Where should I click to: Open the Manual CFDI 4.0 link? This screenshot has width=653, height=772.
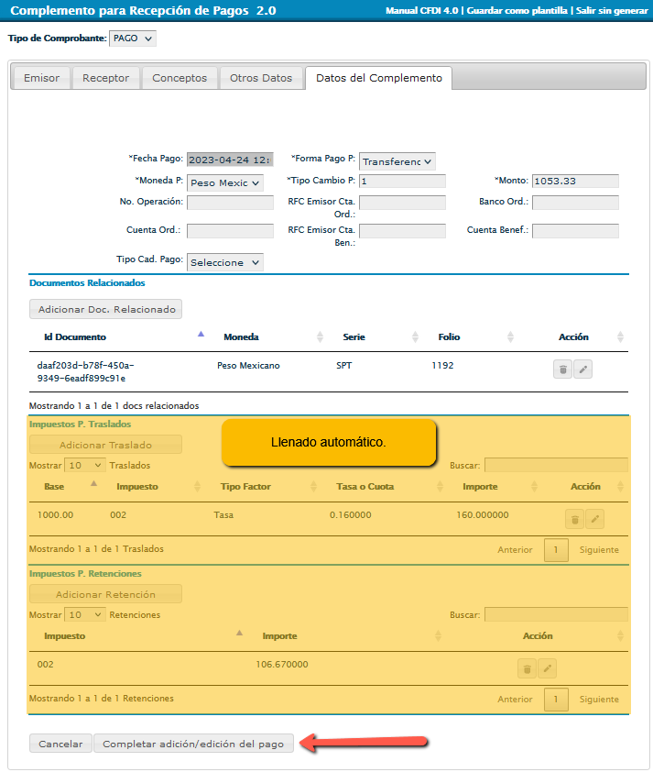tap(423, 10)
